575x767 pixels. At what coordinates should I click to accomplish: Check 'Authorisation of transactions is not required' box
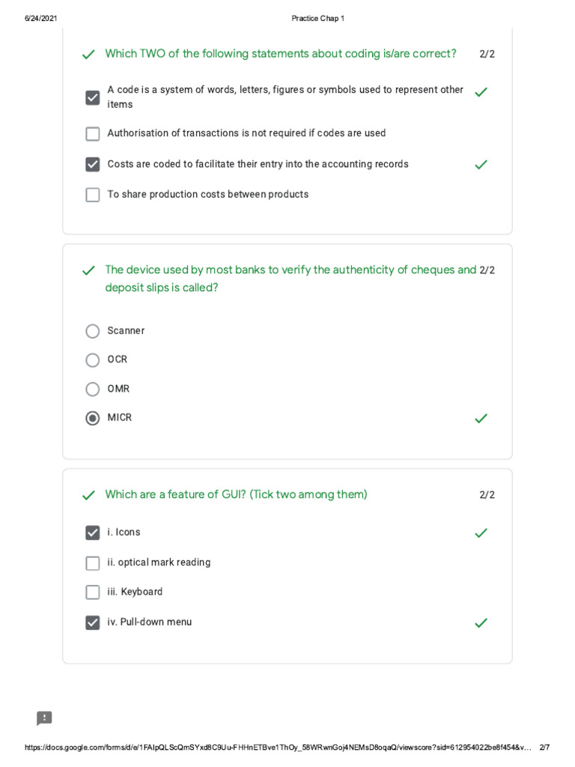[x=93, y=134]
